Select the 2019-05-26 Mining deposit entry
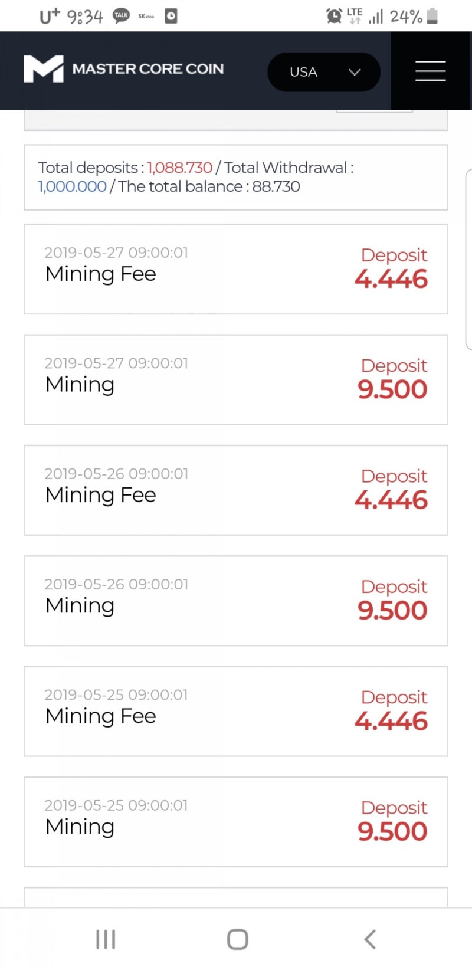Image resolution: width=472 pixels, height=970 pixels. 235,601
